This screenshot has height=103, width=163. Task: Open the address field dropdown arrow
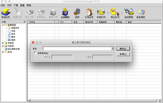pos(112,49)
